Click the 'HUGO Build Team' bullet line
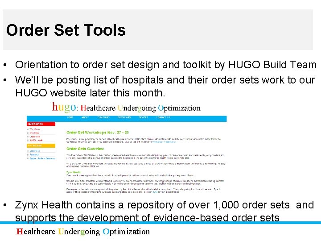The image size is (321, 241). pyautogui.click(x=166, y=65)
